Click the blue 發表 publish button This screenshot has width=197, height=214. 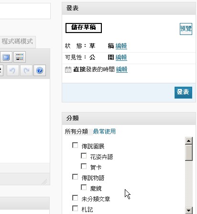coord(183,92)
